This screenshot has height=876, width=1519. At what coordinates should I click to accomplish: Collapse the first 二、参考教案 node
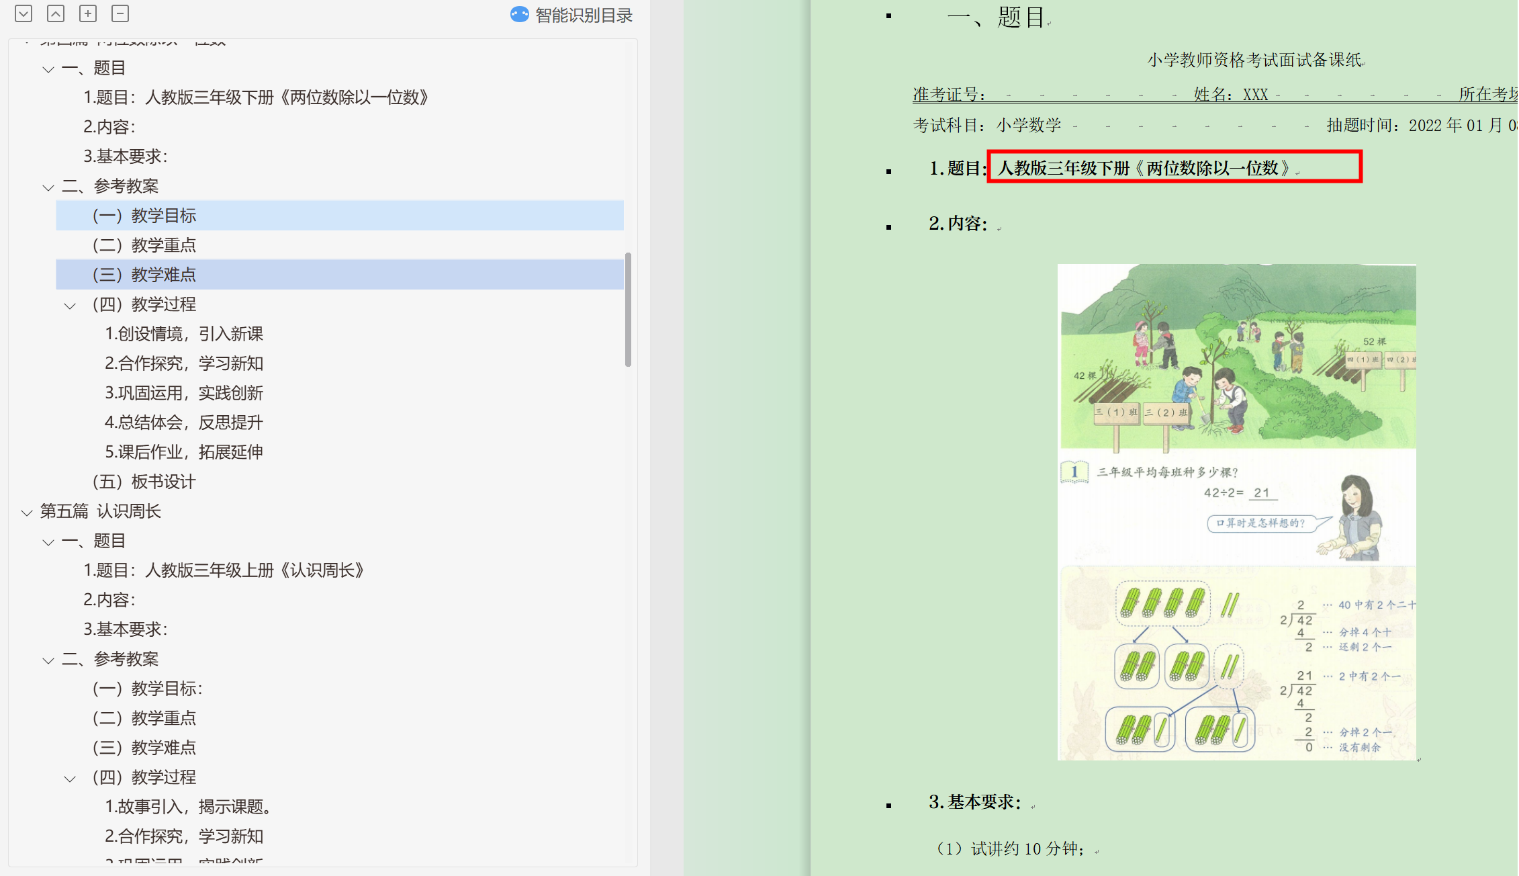click(48, 187)
